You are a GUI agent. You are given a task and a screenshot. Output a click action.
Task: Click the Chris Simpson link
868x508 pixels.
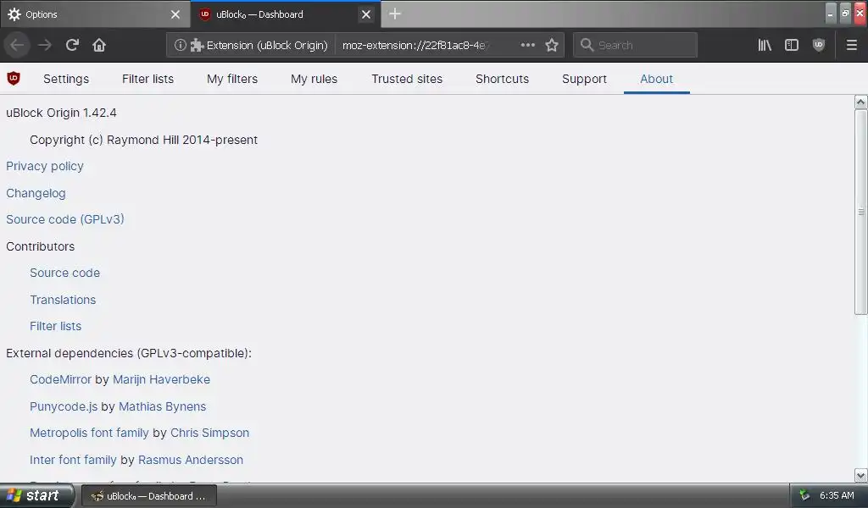pos(210,433)
